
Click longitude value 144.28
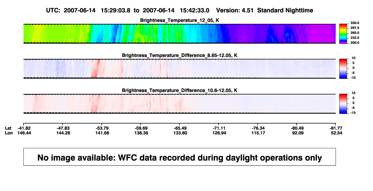(x=63, y=133)
